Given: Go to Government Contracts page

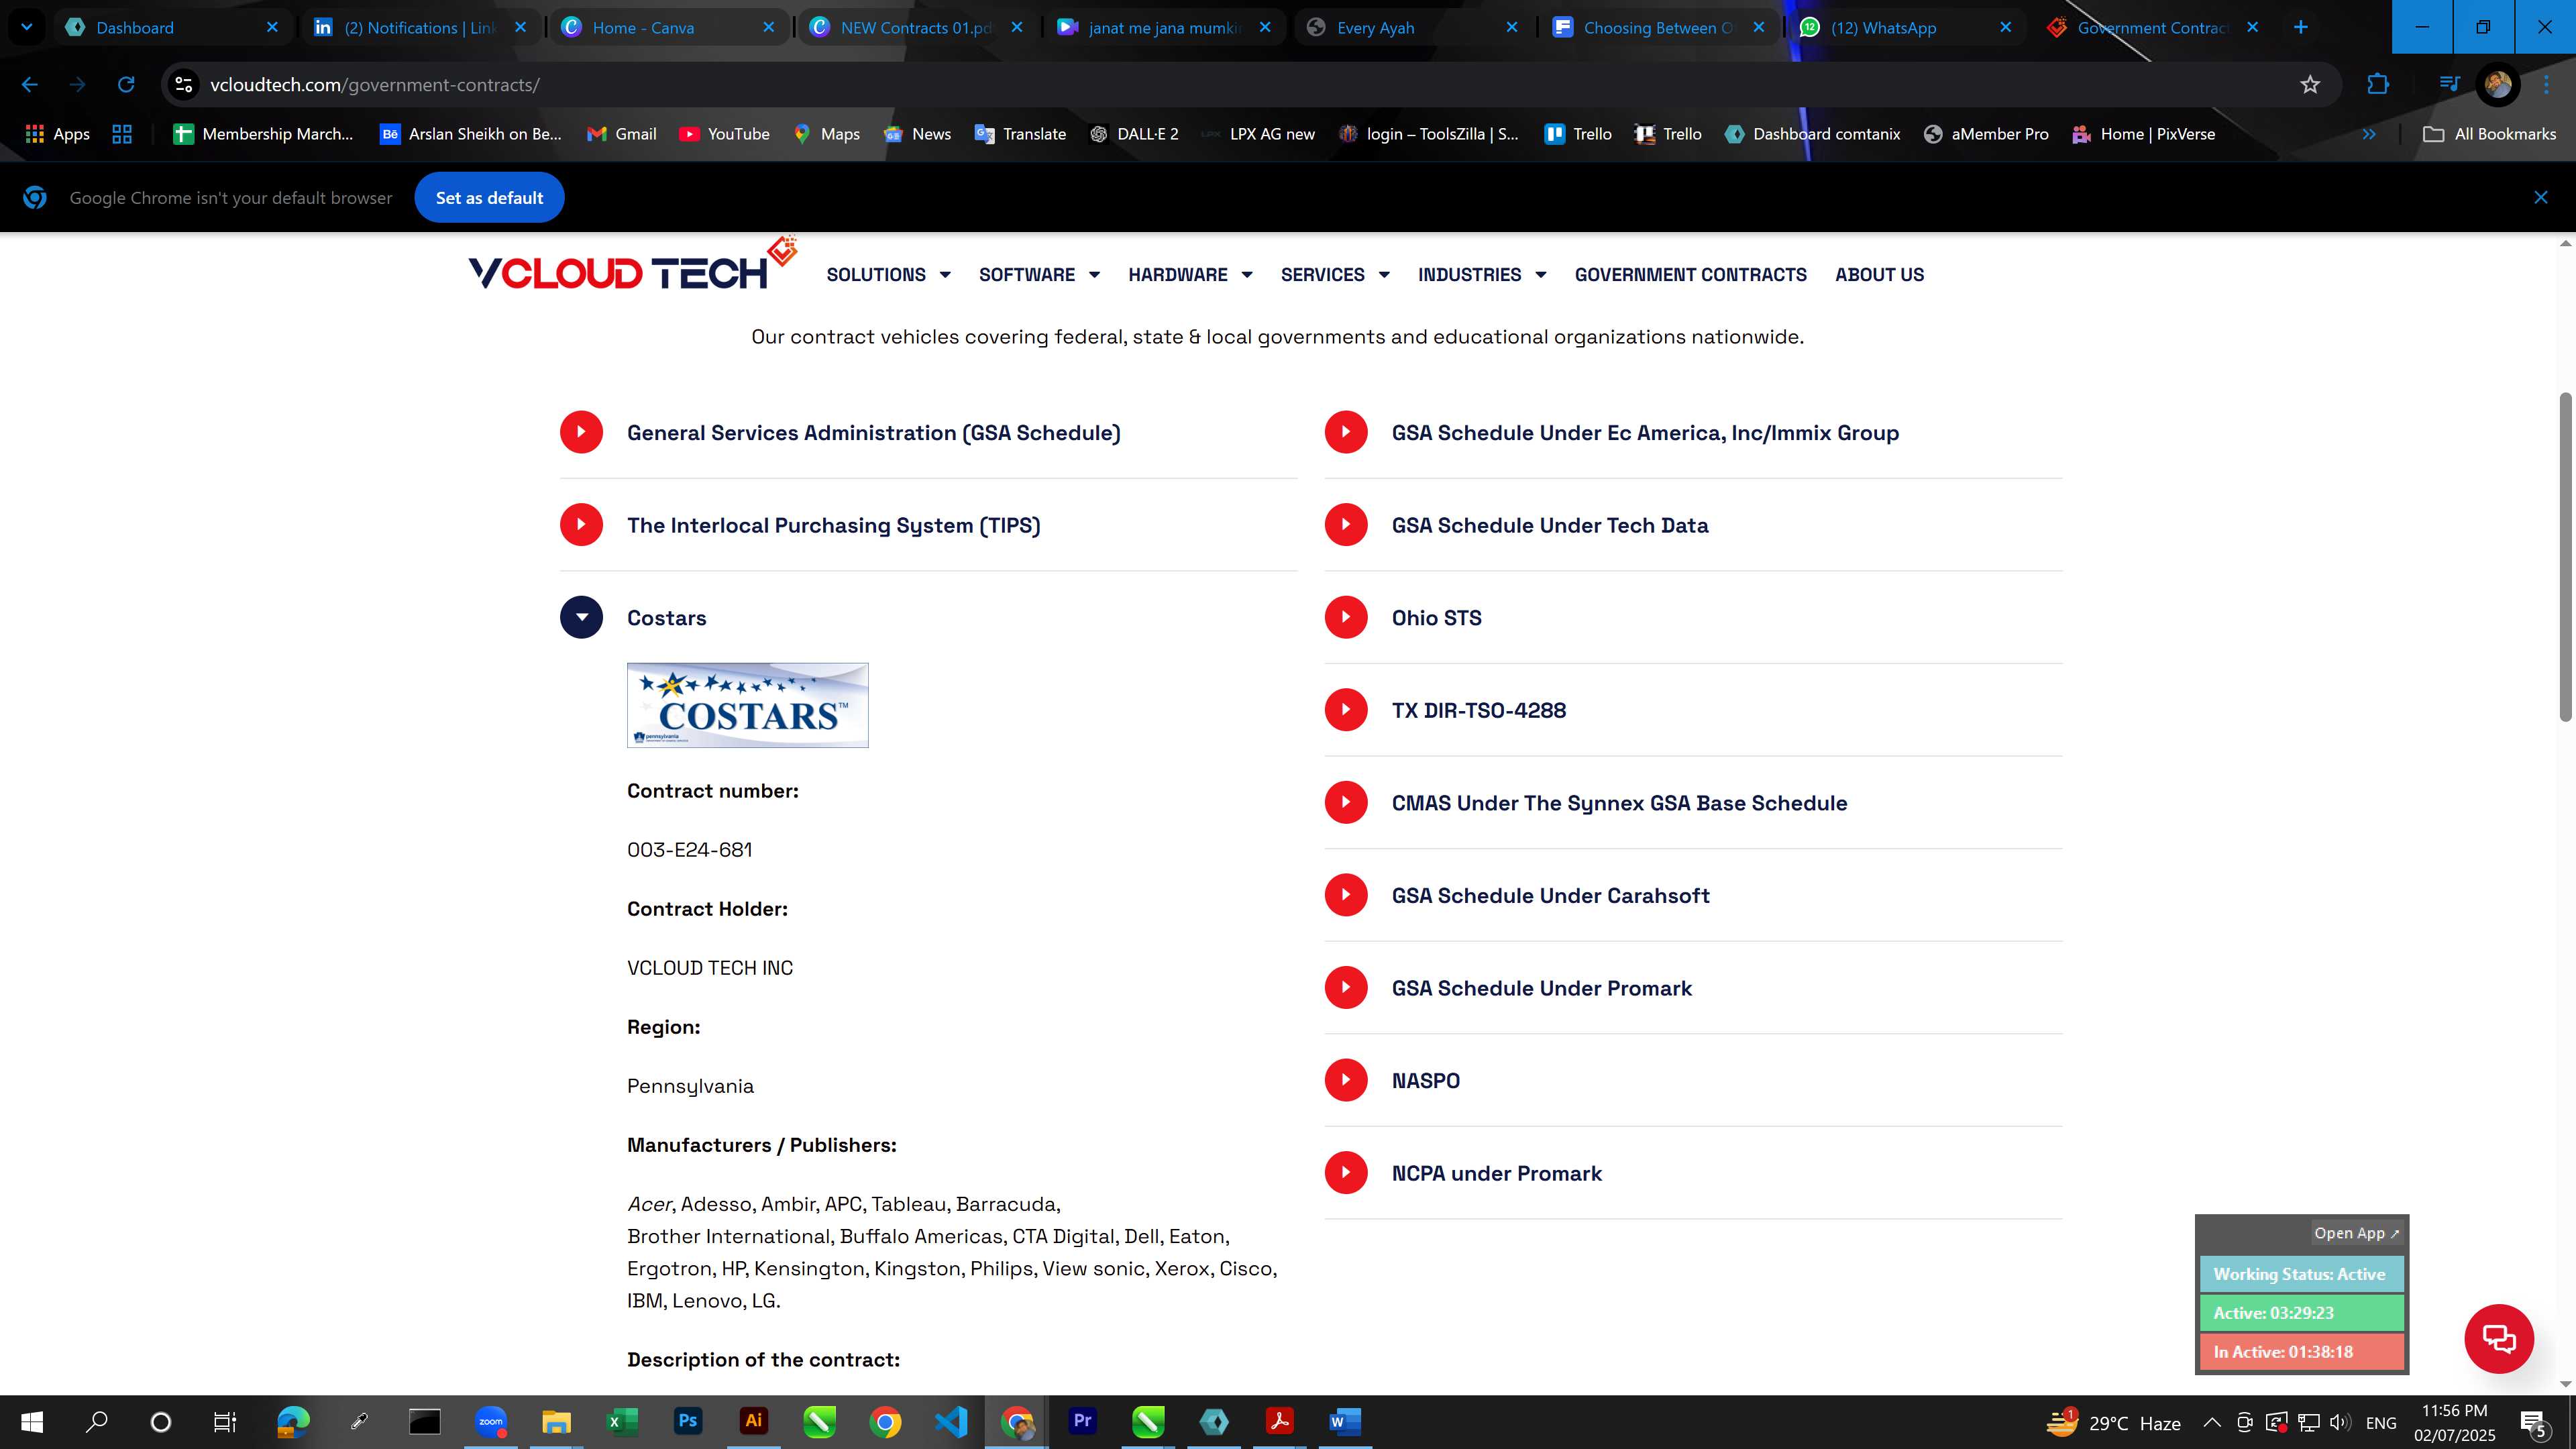Looking at the screenshot, I should pos(1690,274).
